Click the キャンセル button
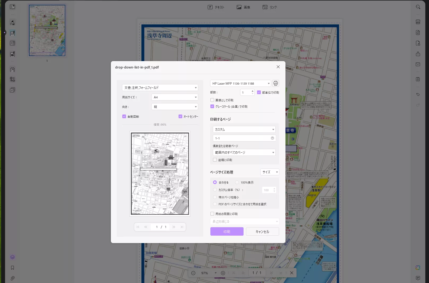The width and height of the screenshot is (429, 283). (x=262, y=231)
